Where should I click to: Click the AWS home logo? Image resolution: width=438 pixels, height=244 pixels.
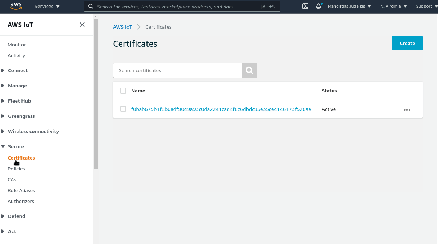[15, 6]
